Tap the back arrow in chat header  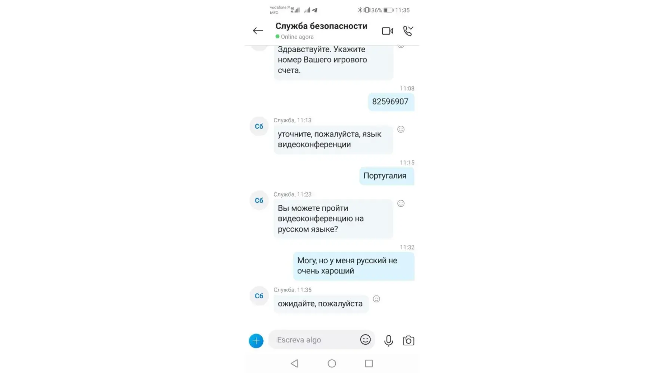(x=258, y=31)
